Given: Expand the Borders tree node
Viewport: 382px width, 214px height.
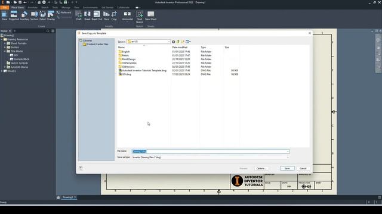Looking at the screenshot, I should pos(5,48).
